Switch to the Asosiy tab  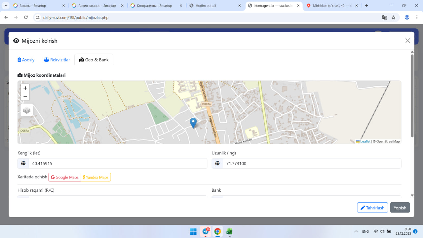[26, 60]
